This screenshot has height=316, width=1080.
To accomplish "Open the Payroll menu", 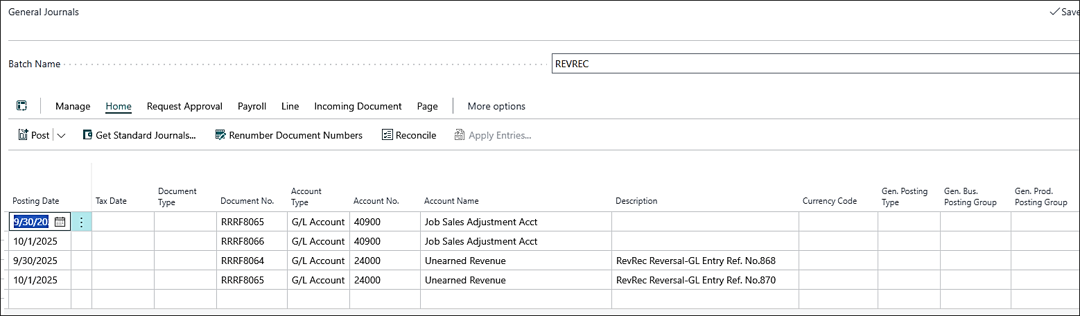I will pos(252,106).
